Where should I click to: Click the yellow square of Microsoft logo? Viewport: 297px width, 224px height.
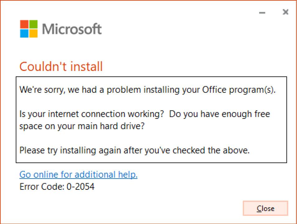click(33, 33)
